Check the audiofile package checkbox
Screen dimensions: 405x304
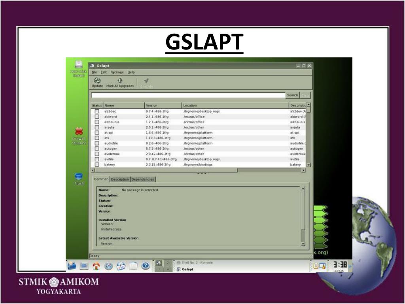[x=97, y=143]
